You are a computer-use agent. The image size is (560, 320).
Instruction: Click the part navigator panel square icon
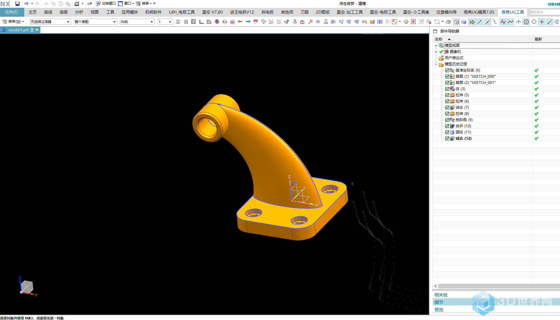pos(435,31)
